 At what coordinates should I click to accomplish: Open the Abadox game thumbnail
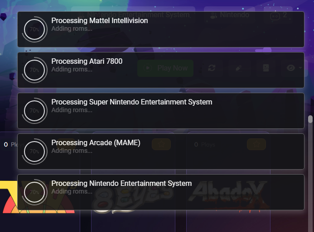(x=228, y=196)
